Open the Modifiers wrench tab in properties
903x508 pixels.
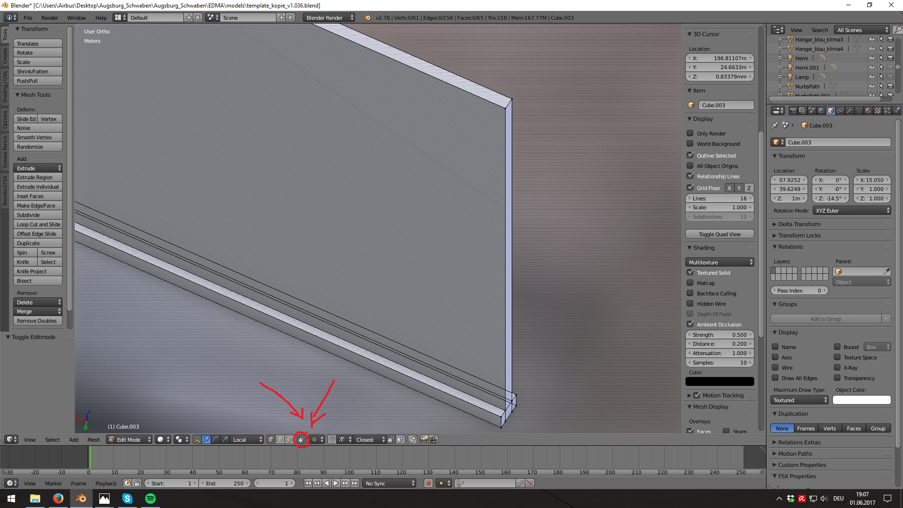point(849,111)
